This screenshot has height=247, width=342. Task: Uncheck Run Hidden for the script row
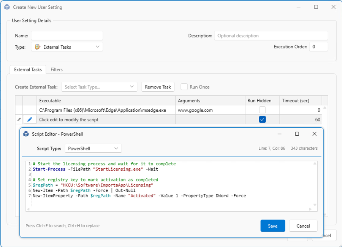tap(262, 120)
